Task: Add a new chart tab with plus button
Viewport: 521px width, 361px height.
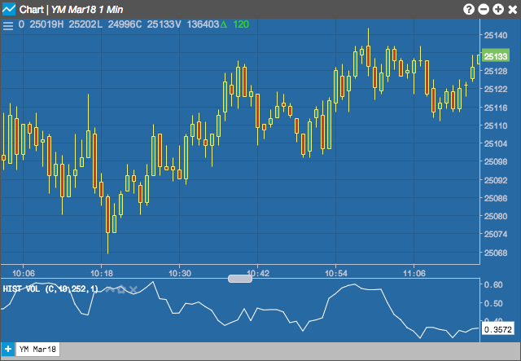Action: pyautogui.click(x=7, y=350)
